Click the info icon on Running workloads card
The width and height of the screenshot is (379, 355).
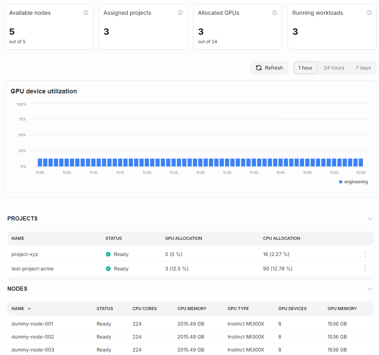pyautogui.click(x=369, y=13)
